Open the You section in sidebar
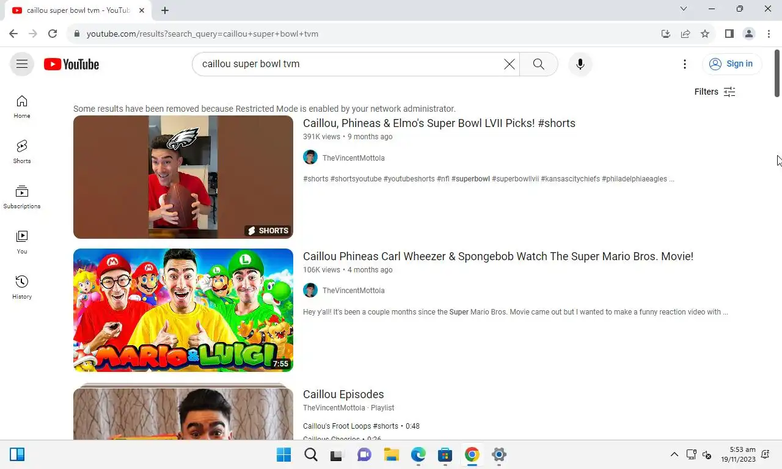This screenshot has width=782, height=469. point(22,242)
